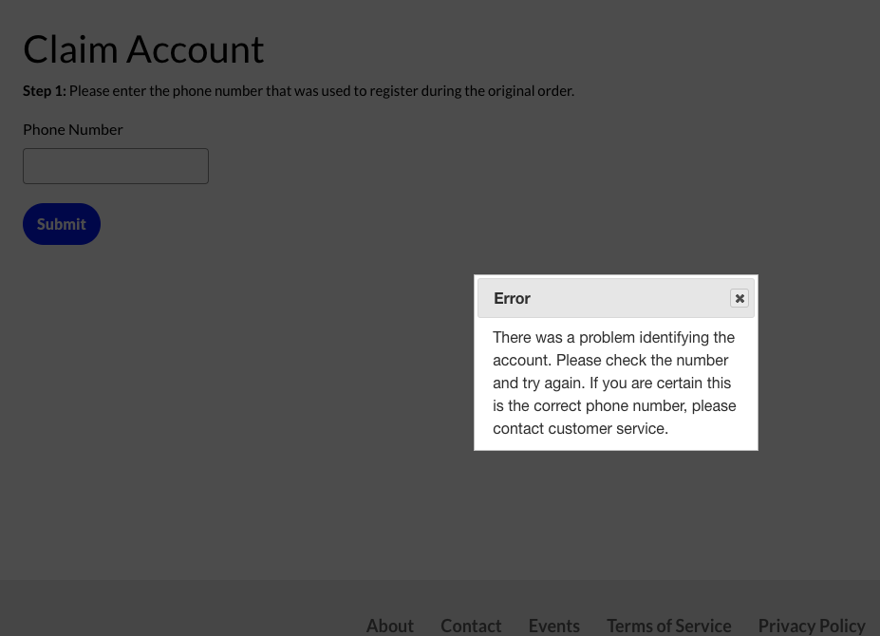Open the Contact footer link

[x=471, y=626]
